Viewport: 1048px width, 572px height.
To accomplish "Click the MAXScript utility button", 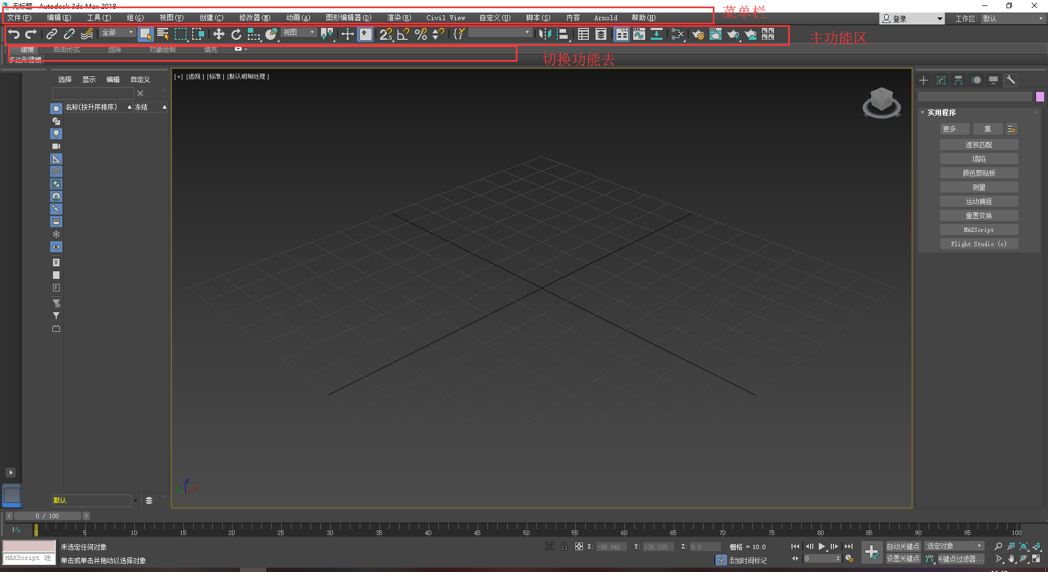I will pos(979,229).
